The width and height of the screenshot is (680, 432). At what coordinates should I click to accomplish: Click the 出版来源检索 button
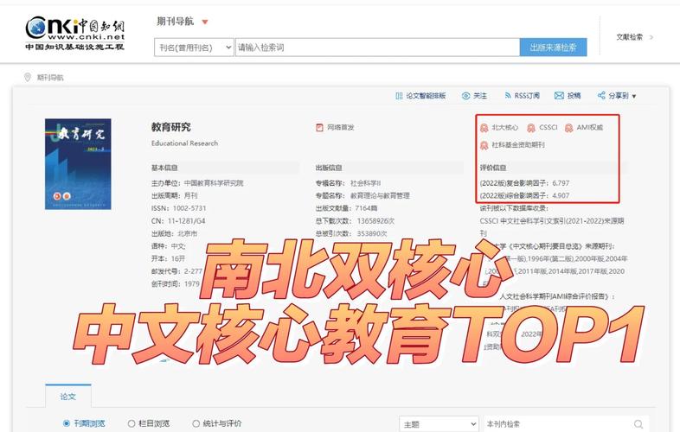[x=553, y=48]
